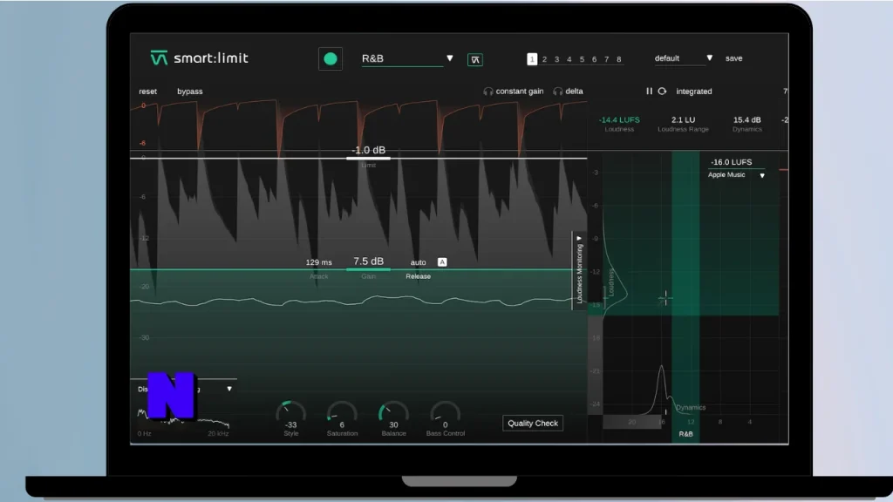Select state 8
Image resolution: width=893 pixels, height=502 pixels.
click(619, 59)
